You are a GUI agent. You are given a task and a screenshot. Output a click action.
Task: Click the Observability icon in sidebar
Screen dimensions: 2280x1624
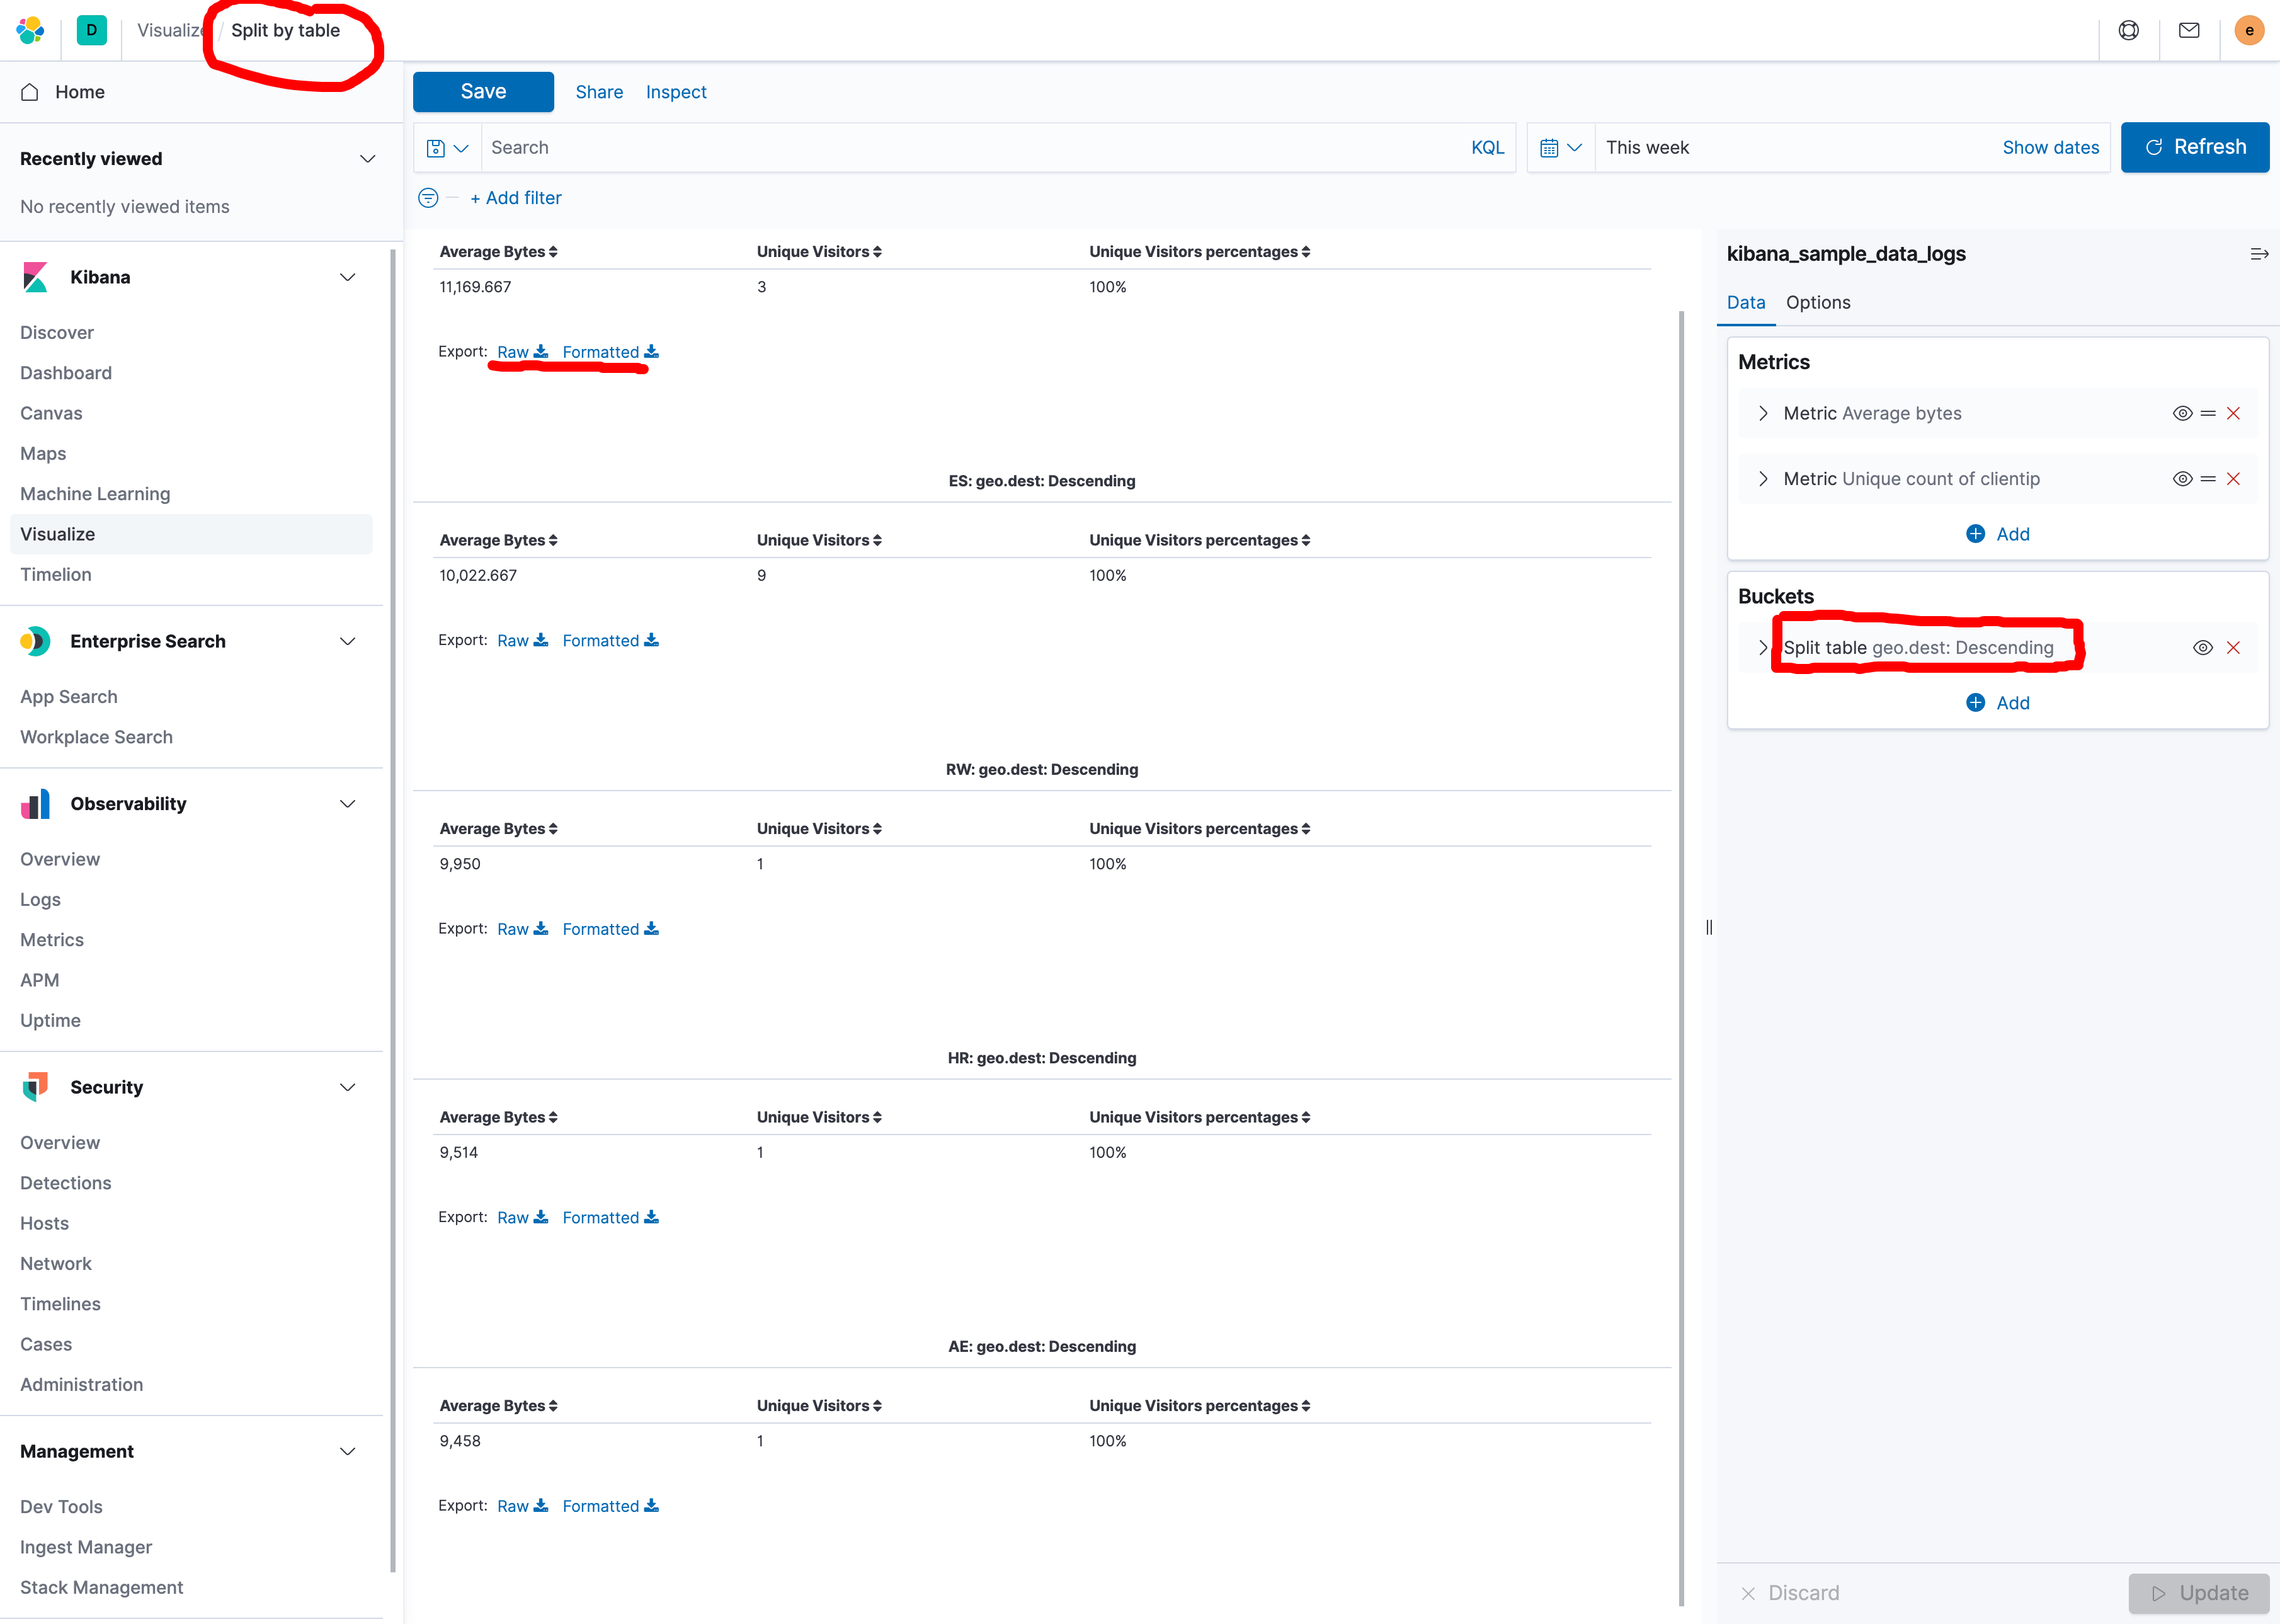tap(36, 803)
